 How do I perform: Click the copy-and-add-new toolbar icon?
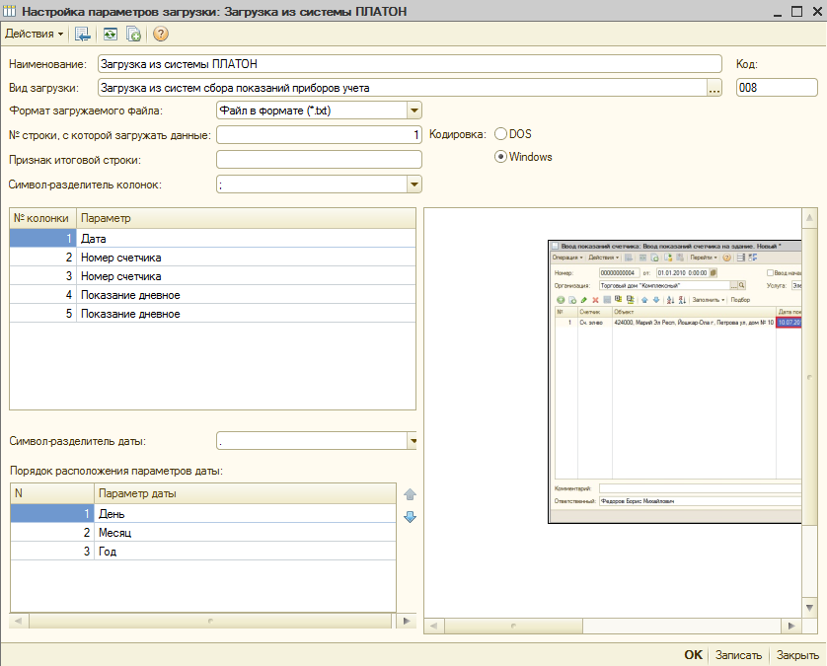pos(133,35)
